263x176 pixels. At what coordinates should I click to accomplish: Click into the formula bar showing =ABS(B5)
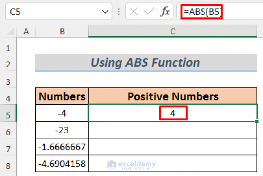pos(220,12)
